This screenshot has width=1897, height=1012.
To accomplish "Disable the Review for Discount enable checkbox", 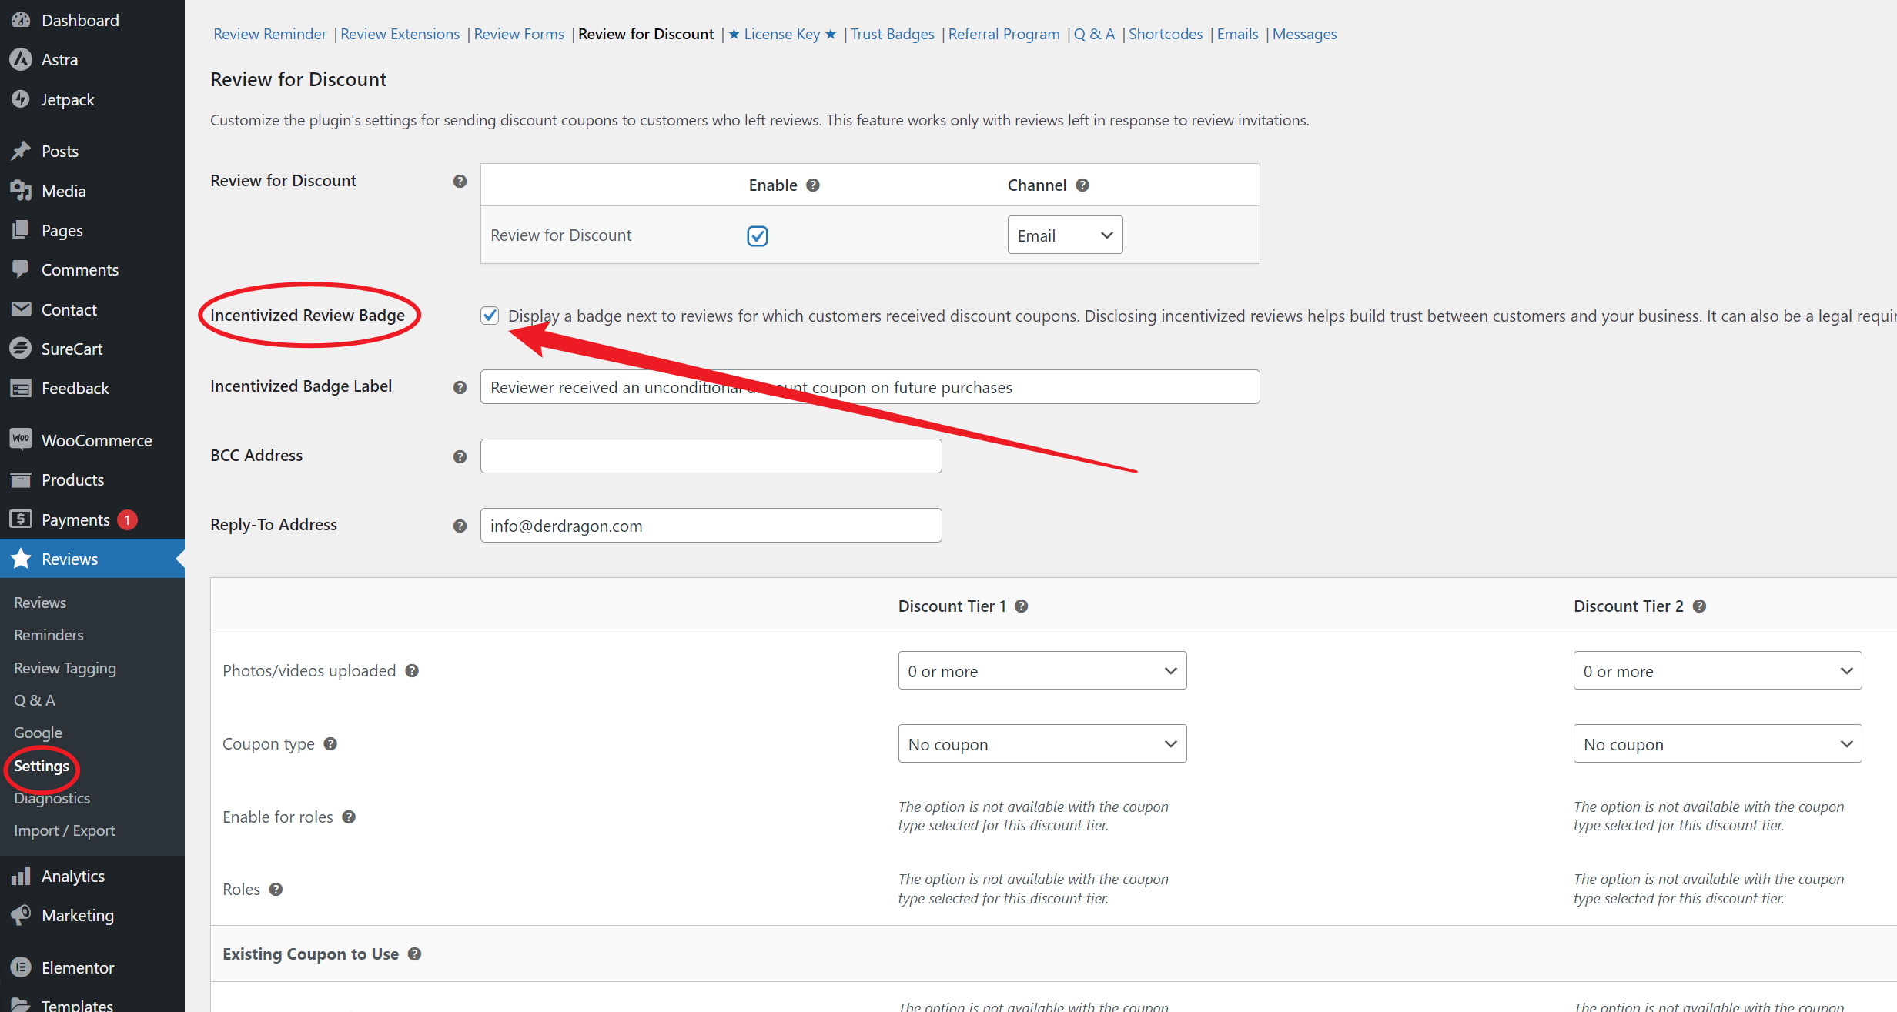I will (757, 235).
